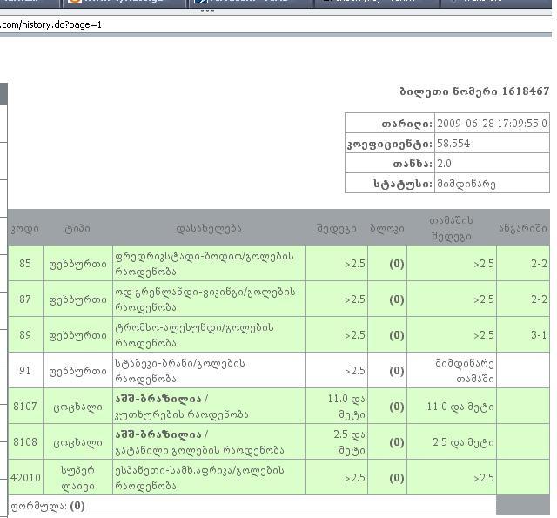Click მიმდინარე თამაში result in row 91
This screenshot has height=518, width=557.
(x=465, y=371)
